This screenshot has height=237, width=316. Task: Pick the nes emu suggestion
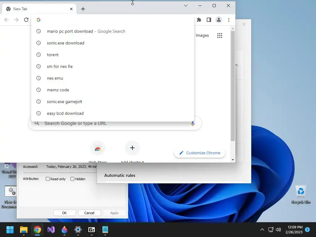(x=112, y=78)
